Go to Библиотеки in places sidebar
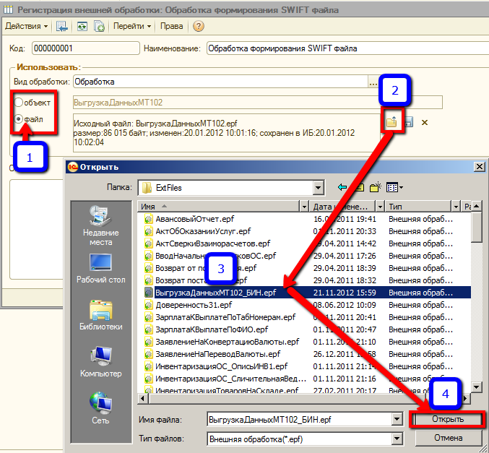489x453 pixels. [101, 314]
